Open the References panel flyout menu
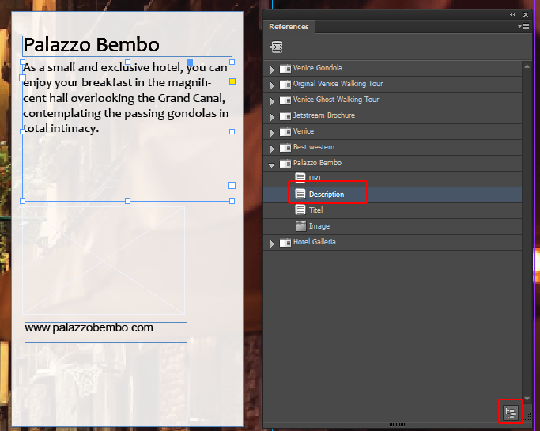540x431 pixels. point(523,27)
